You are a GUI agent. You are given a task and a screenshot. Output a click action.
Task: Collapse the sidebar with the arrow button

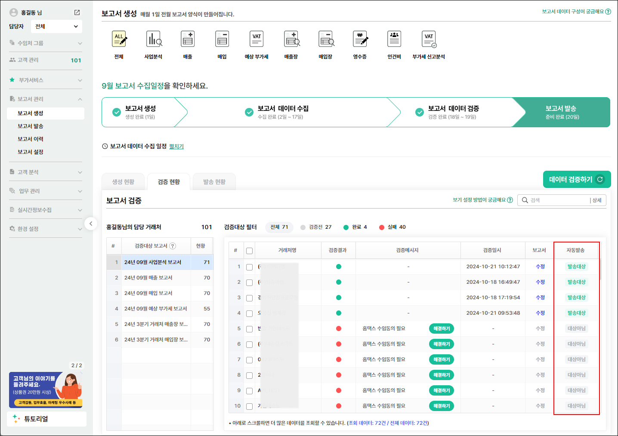point(91,224)
